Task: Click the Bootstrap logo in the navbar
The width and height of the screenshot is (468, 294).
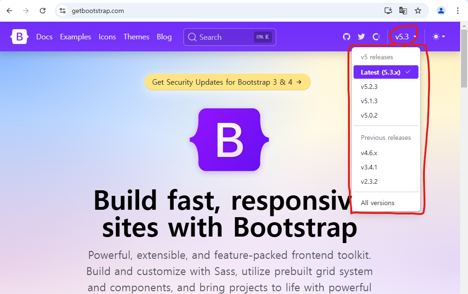Action: point(19,37)
